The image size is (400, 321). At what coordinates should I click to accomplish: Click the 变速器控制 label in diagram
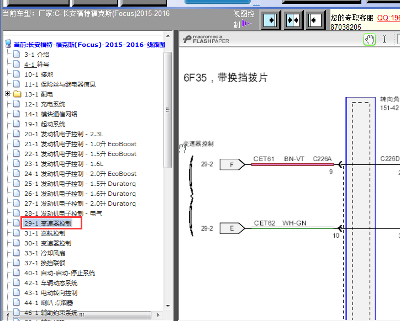click(x=199, y=144)
